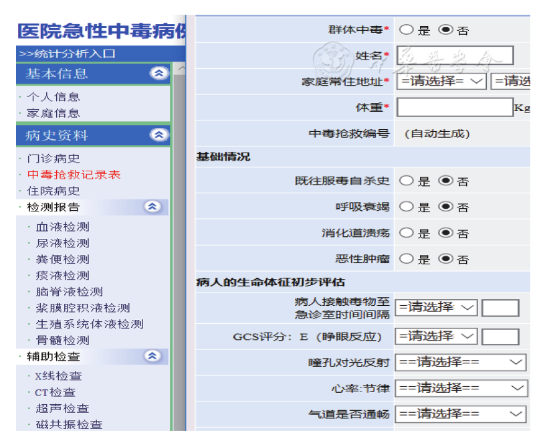Open 中毒抢救记录表 in the sidebar
Screen dimensions: 541x441
(x=74, y=175)
